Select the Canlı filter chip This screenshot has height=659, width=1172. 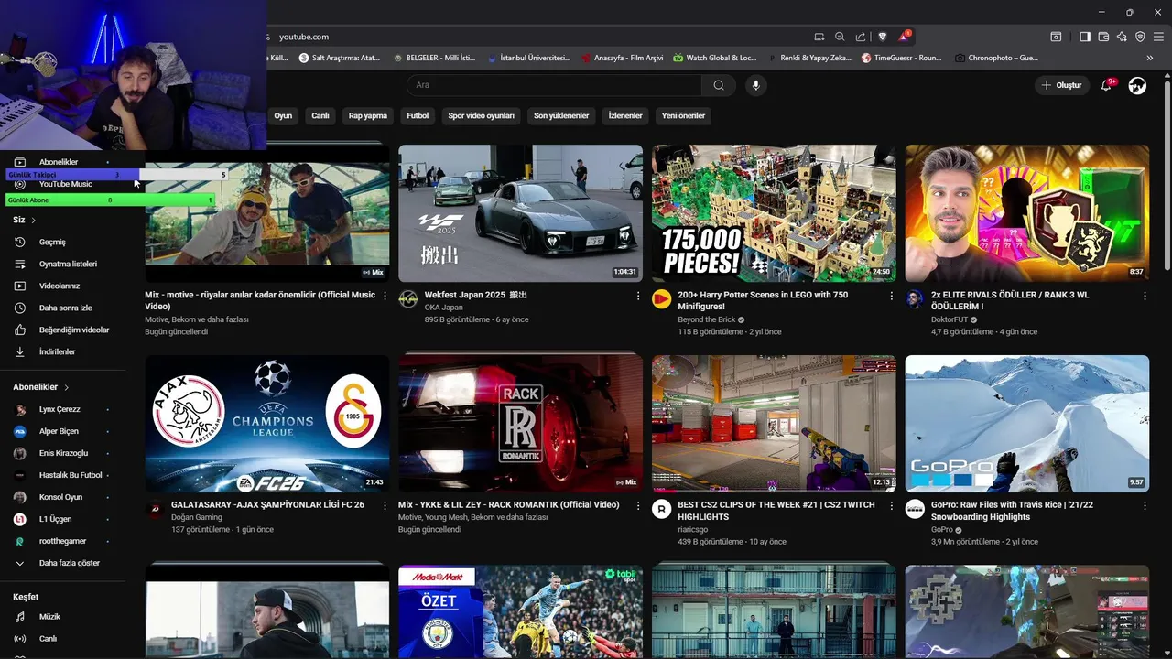320,115
